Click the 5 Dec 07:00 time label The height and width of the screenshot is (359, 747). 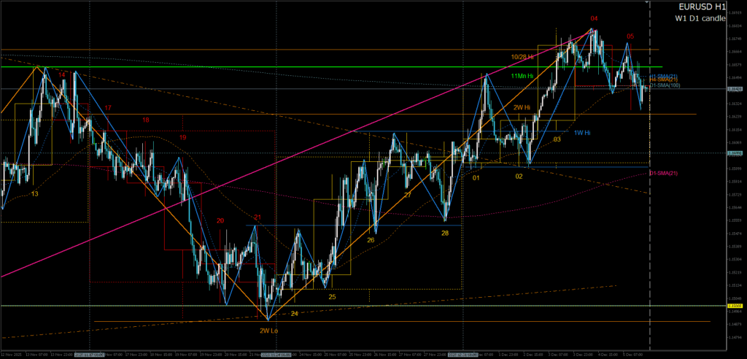click(633, 354)
